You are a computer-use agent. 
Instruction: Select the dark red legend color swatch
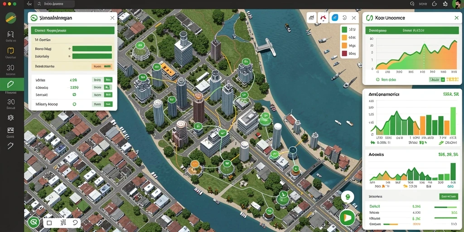[x=344, y=53]
